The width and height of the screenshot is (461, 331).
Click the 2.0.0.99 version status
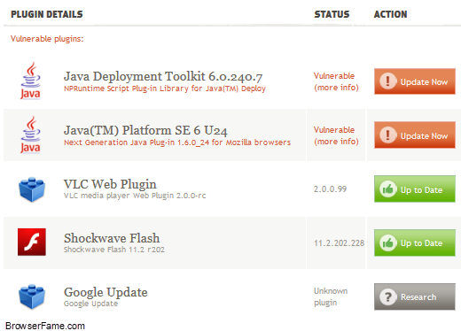(x=330, y=189)
